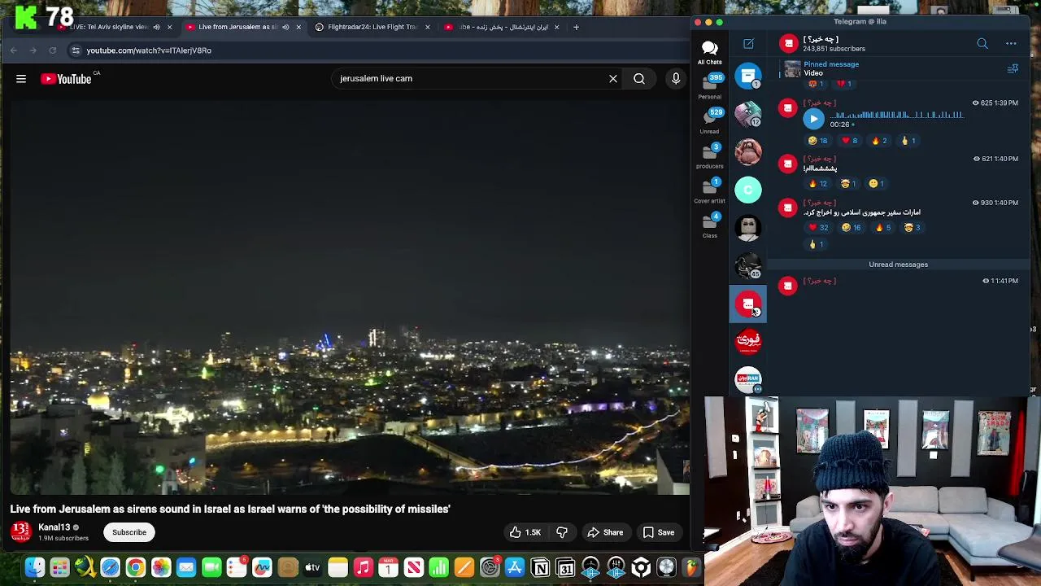Like the video with 1.5K thumbs up
This screenshot has height=586, width=1041.
coord(525,532)
